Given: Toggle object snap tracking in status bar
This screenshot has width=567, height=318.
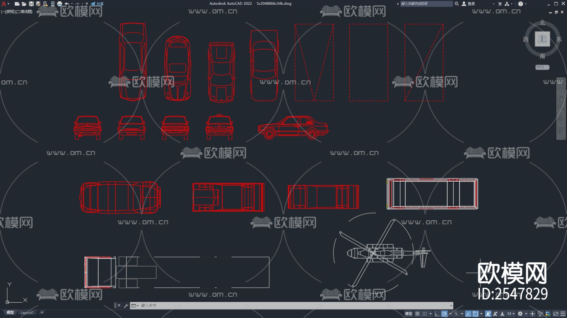Looking at the screenshot, I should [x=468, y=314].
